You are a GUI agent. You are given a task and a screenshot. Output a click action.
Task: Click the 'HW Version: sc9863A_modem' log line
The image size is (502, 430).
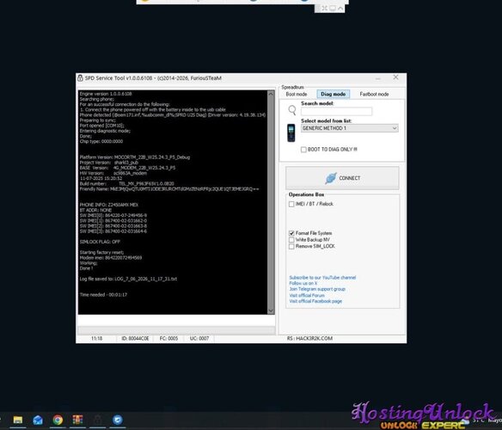(x=113, y=173)
